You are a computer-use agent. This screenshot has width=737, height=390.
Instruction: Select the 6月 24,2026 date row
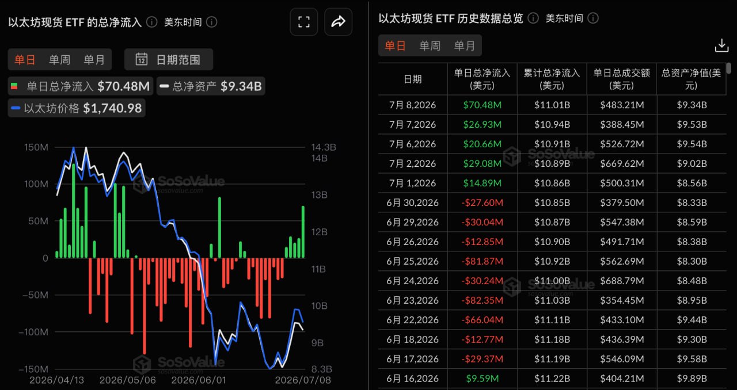click(413, 281)
